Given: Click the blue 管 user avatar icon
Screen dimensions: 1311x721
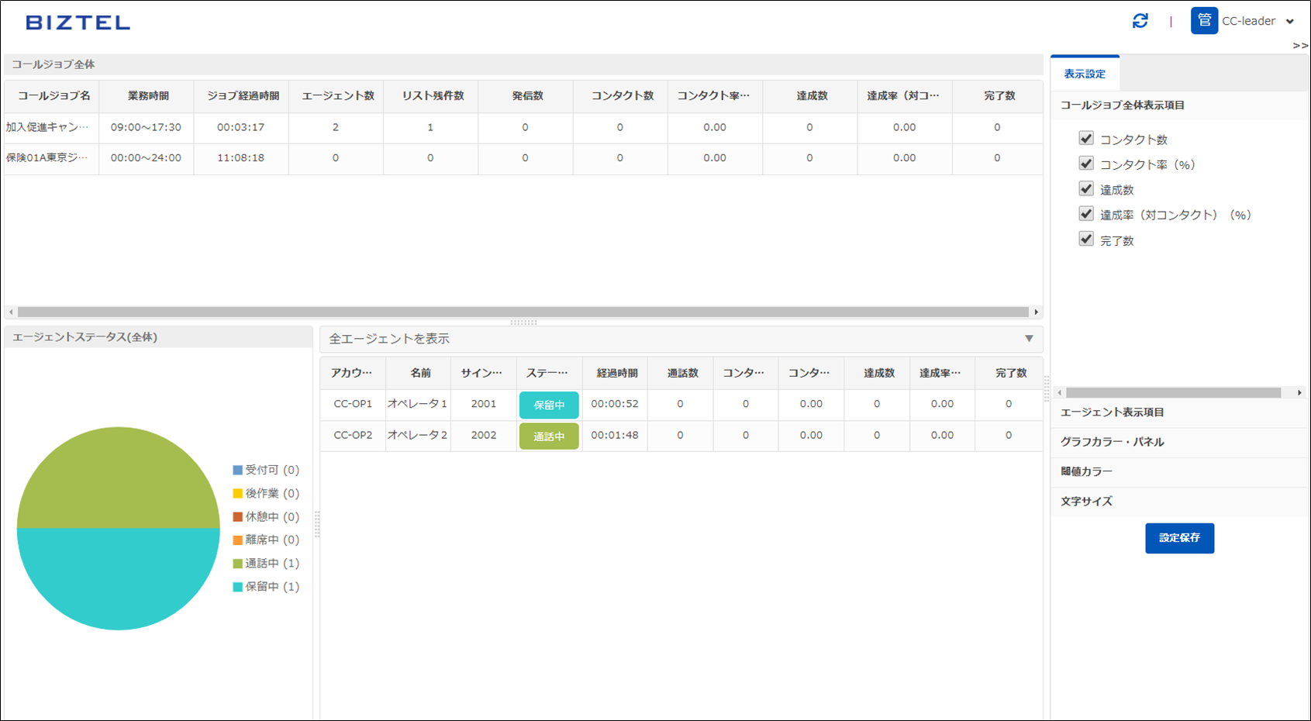Looking at the screenshot, I should pos(1203,21).
